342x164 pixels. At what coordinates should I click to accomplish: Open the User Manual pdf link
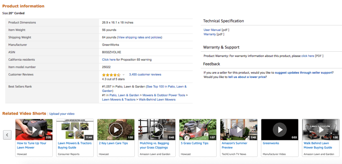pyautogui.click(x=212, y=30)
